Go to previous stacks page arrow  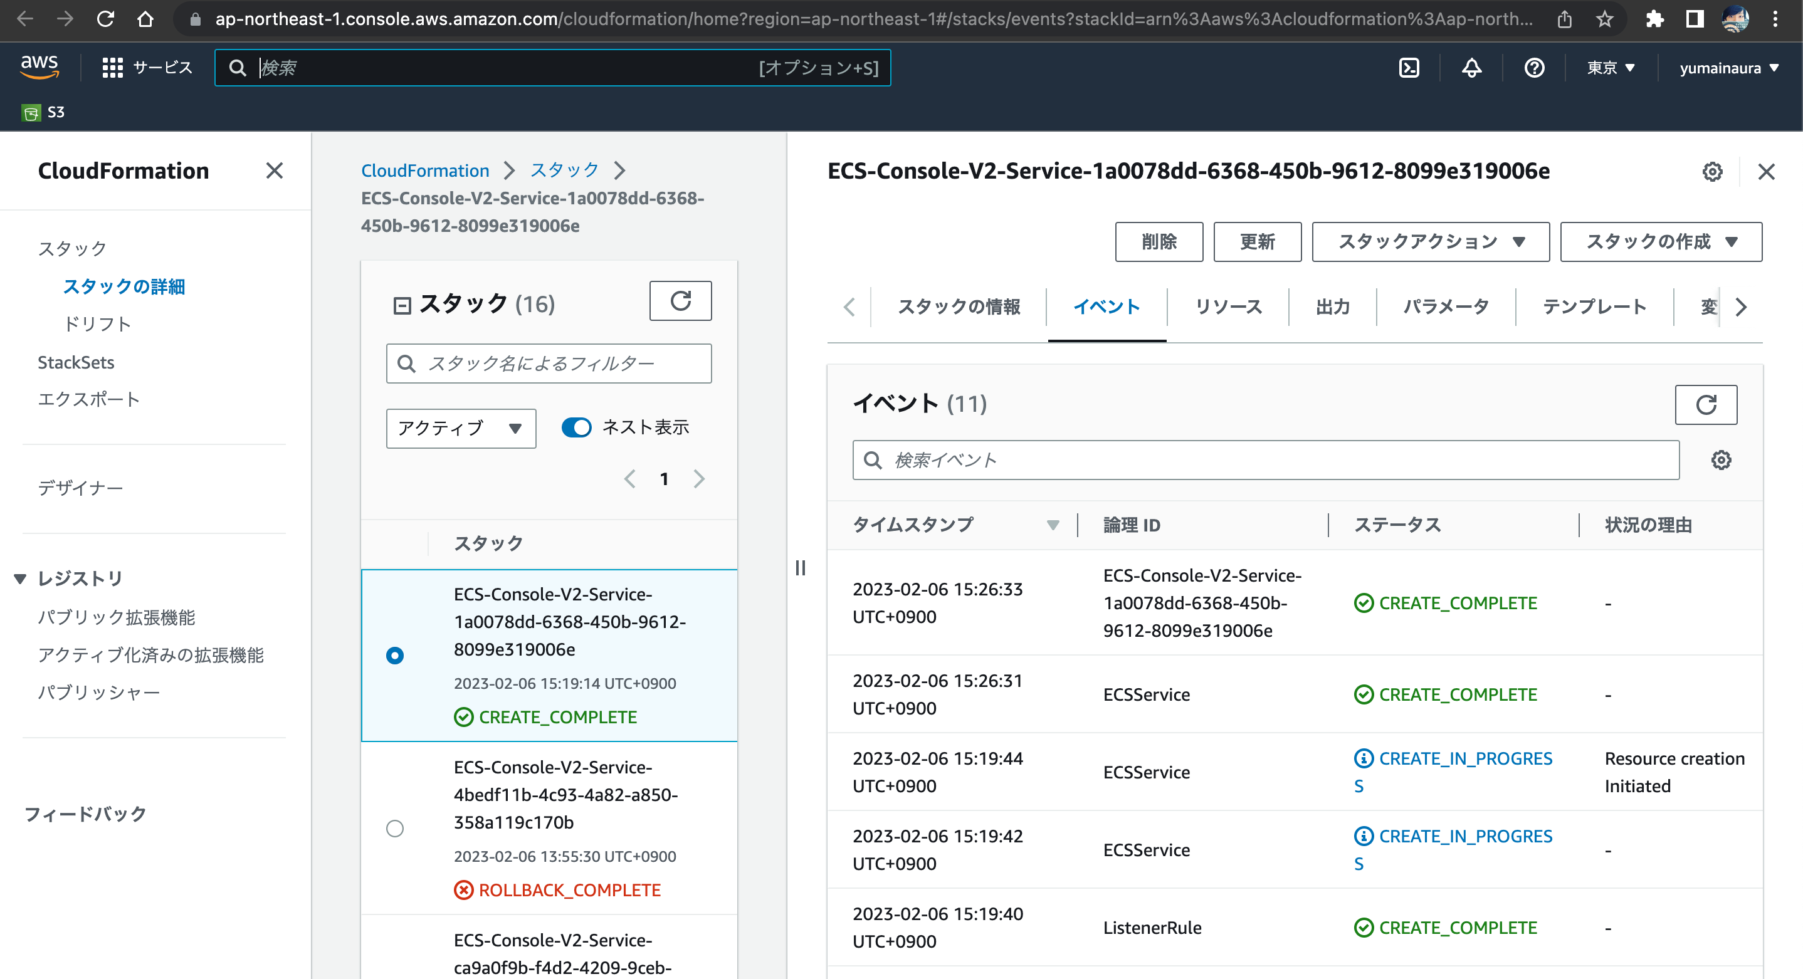(629, 479)
